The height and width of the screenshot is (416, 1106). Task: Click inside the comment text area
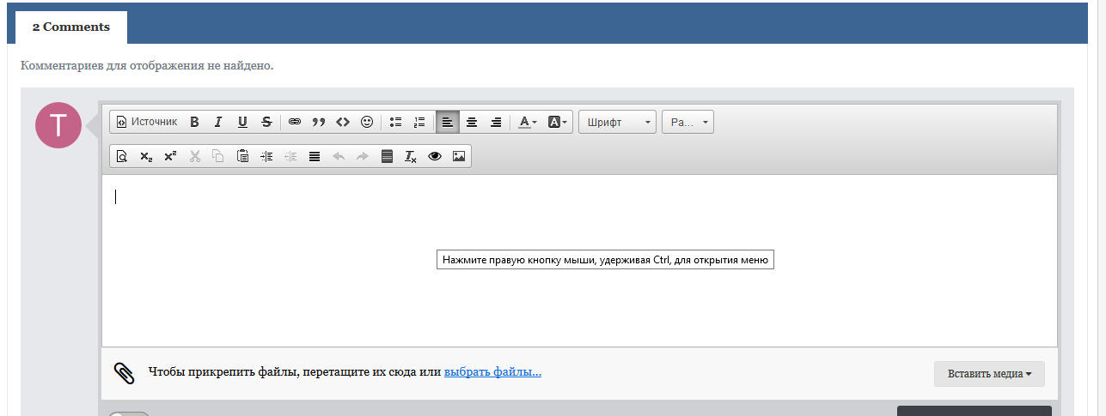coord(579,261)
